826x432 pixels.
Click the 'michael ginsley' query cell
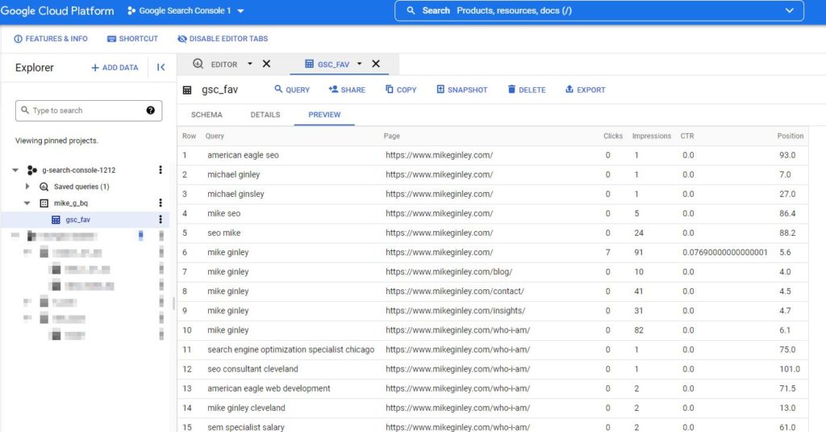click(x=236, y=194)
